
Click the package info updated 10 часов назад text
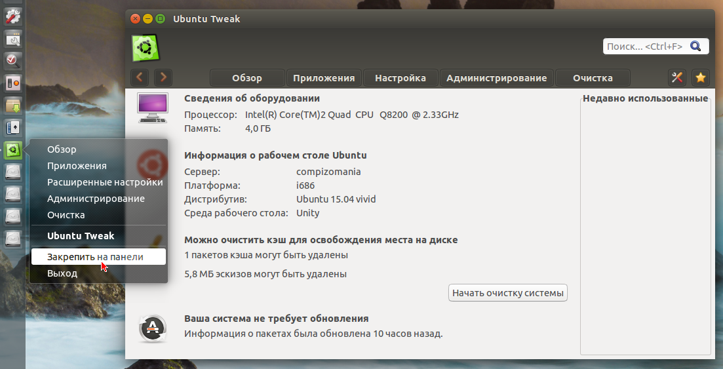coord(313,334)
